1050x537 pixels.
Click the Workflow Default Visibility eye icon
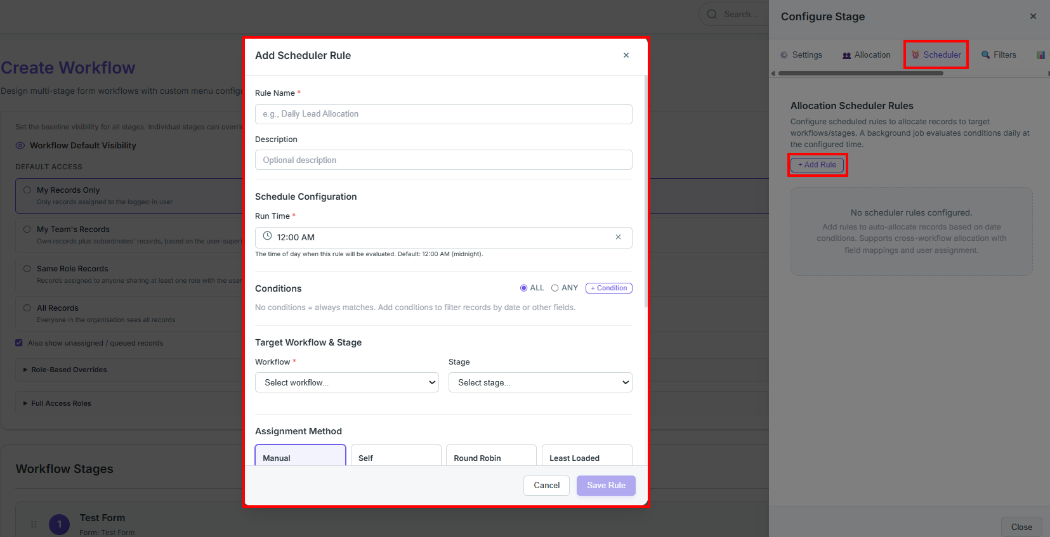(20, 145)
